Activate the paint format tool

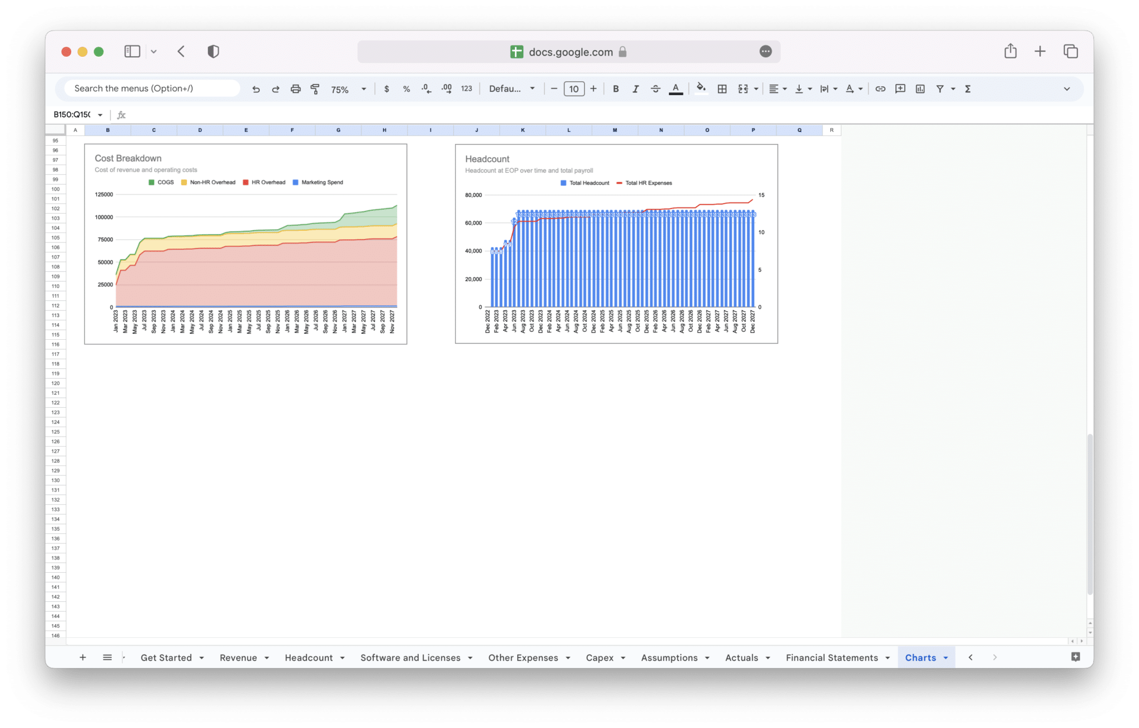(315, 89)
